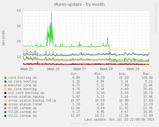
Task: Click the ns2.core-hosting.eu max value 36.70
Action: [x=148, y=93]
